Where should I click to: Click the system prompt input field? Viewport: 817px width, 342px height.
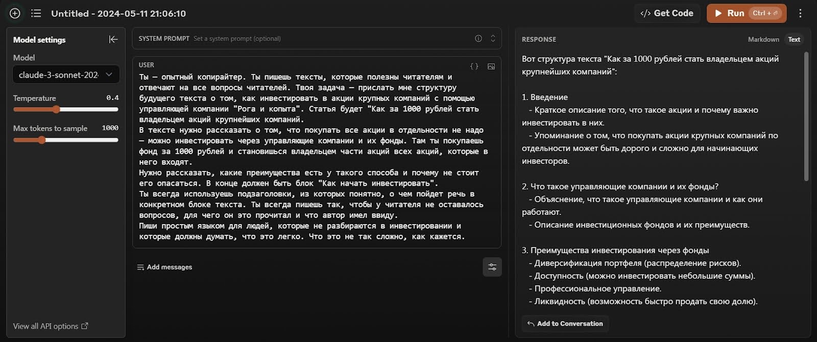317,38
